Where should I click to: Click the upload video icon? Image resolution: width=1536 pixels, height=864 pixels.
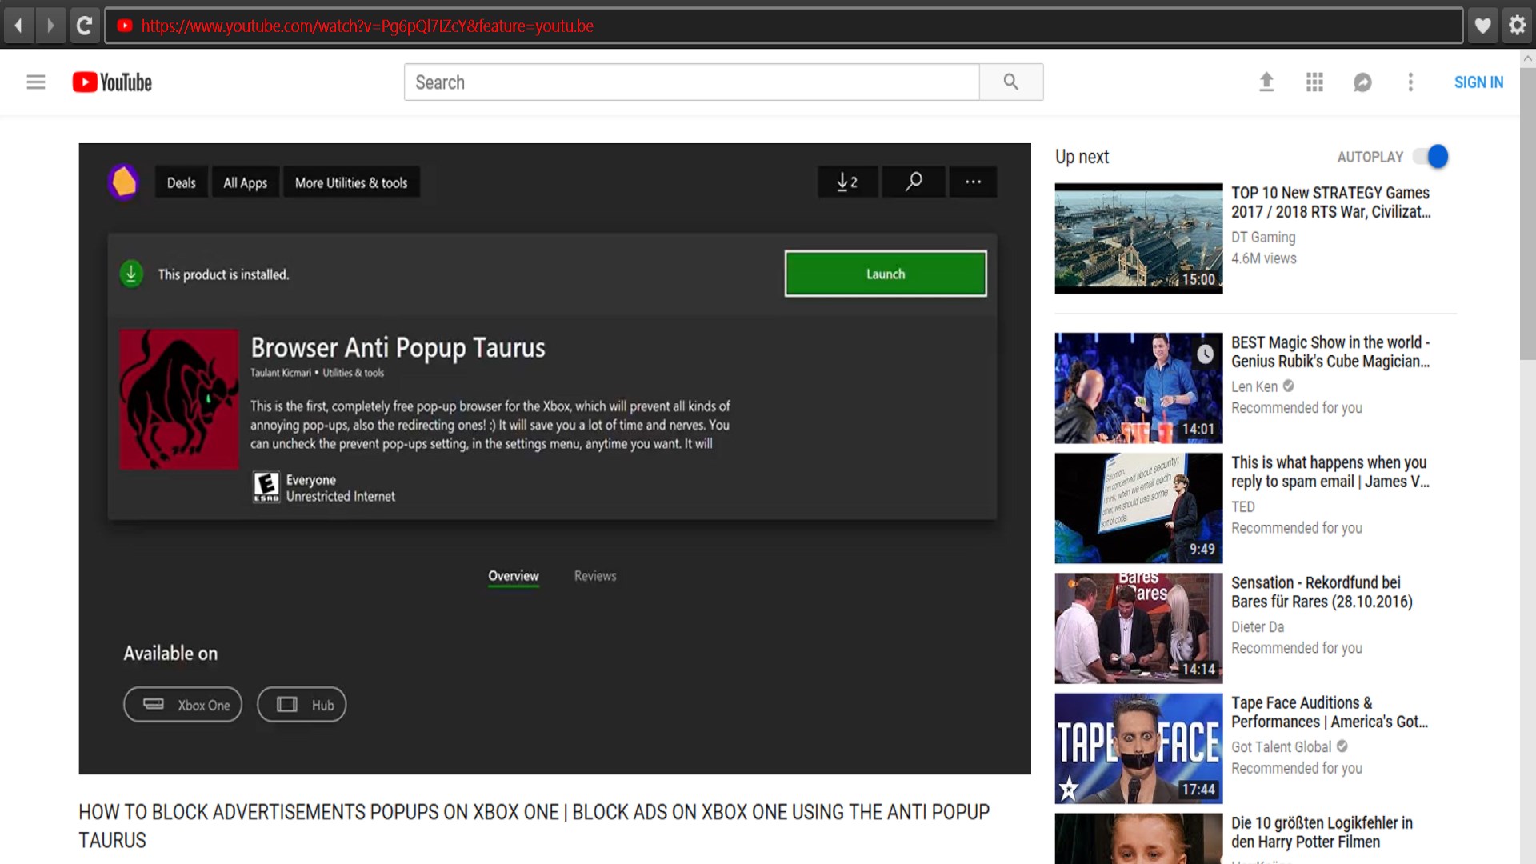point(1266,82)
